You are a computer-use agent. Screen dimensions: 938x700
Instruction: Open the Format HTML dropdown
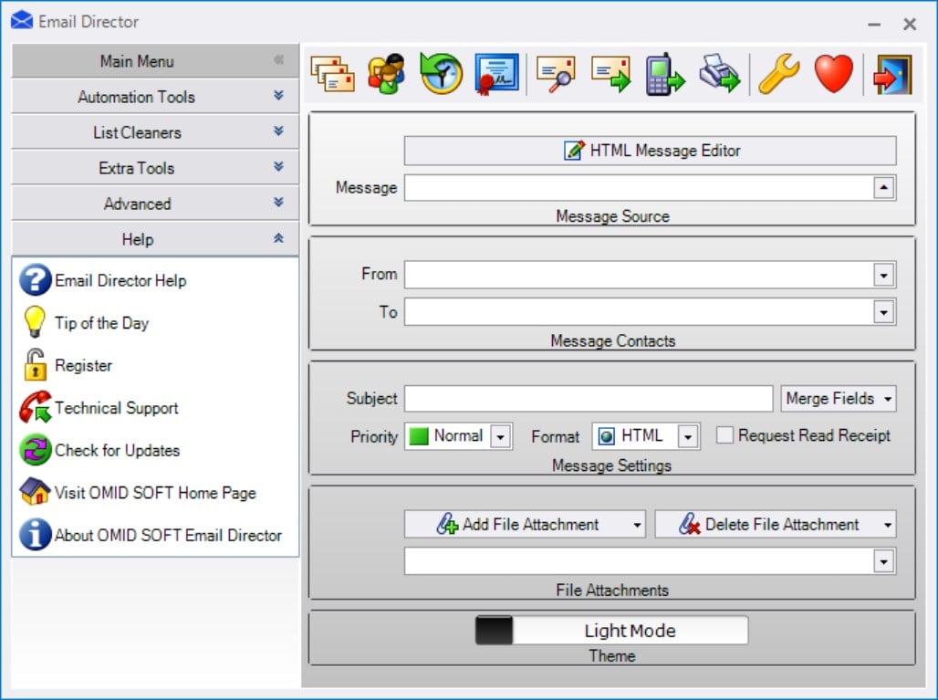(x=688, y=436)
